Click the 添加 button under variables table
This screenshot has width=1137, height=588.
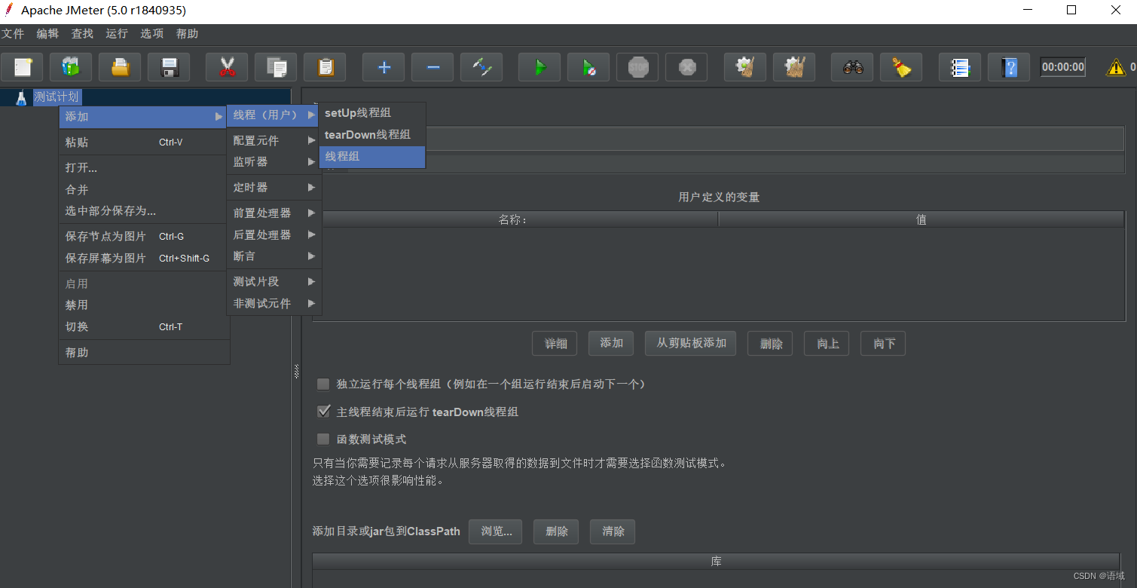pos(611,343)
